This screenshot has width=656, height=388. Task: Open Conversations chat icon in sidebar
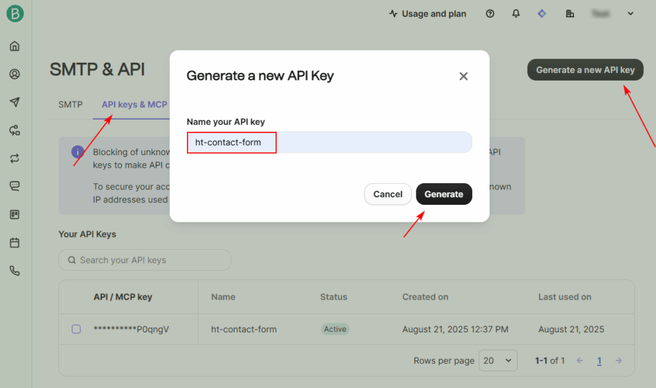[15, 186]
